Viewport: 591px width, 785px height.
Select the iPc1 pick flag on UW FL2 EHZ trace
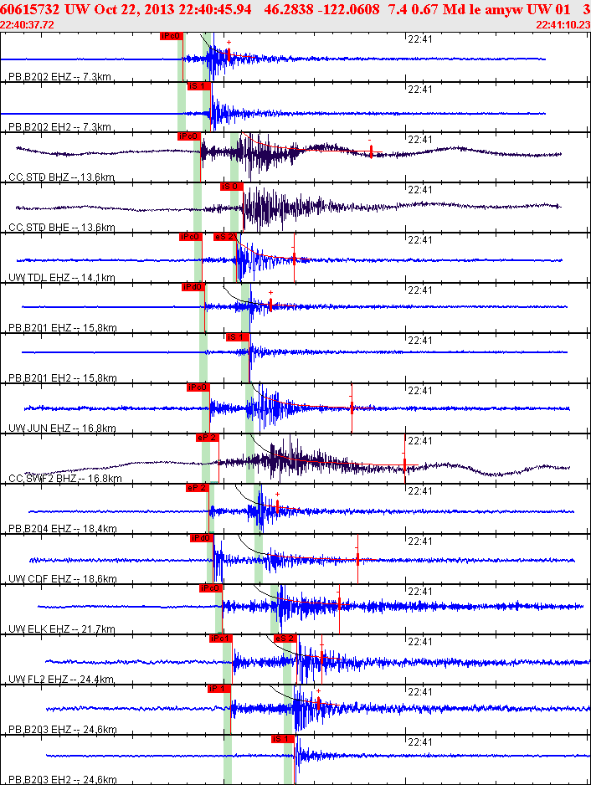point(220,639)
